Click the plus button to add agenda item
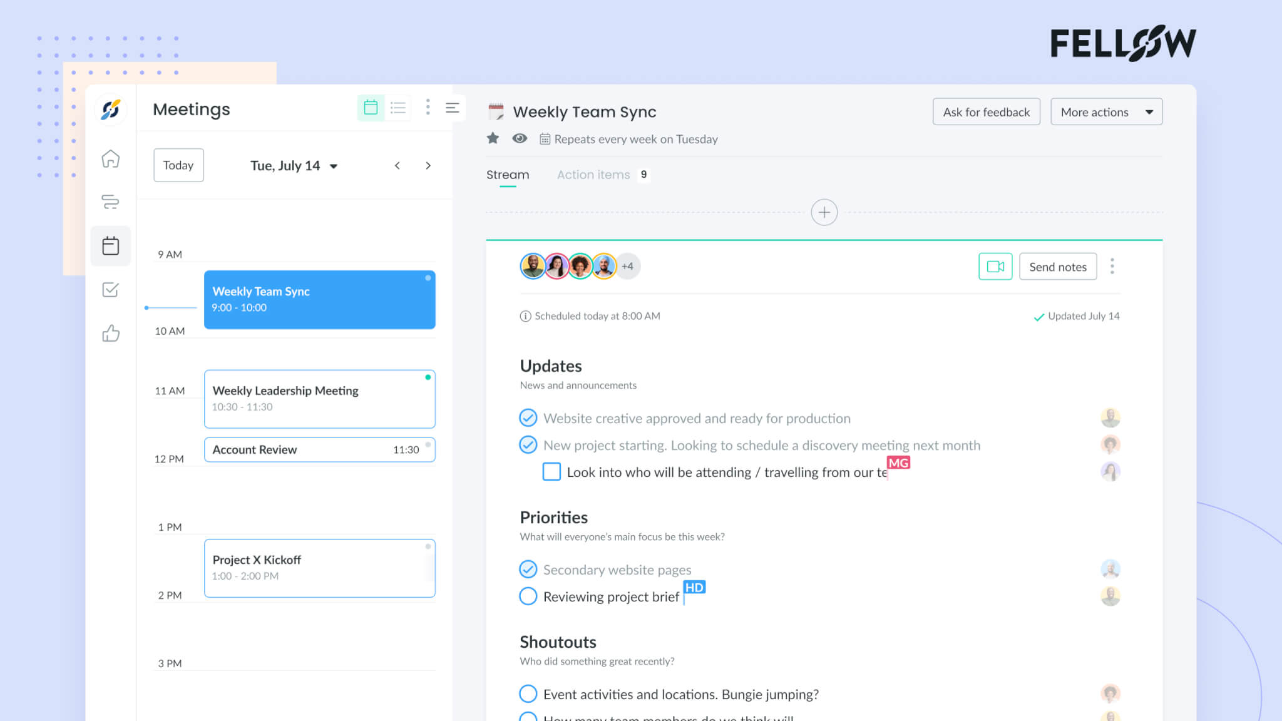 click(823, 212)
